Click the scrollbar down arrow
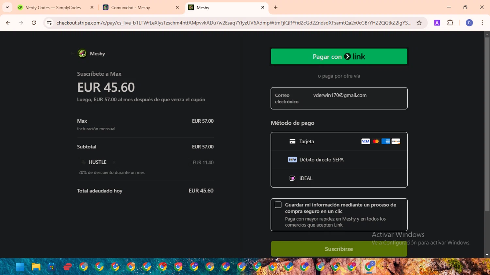Image resolution: width=490 pixels, height=275 pixels. tap(487, 255)
